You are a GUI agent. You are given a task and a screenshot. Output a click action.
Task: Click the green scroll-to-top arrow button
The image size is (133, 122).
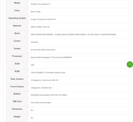tap(130, 64)
